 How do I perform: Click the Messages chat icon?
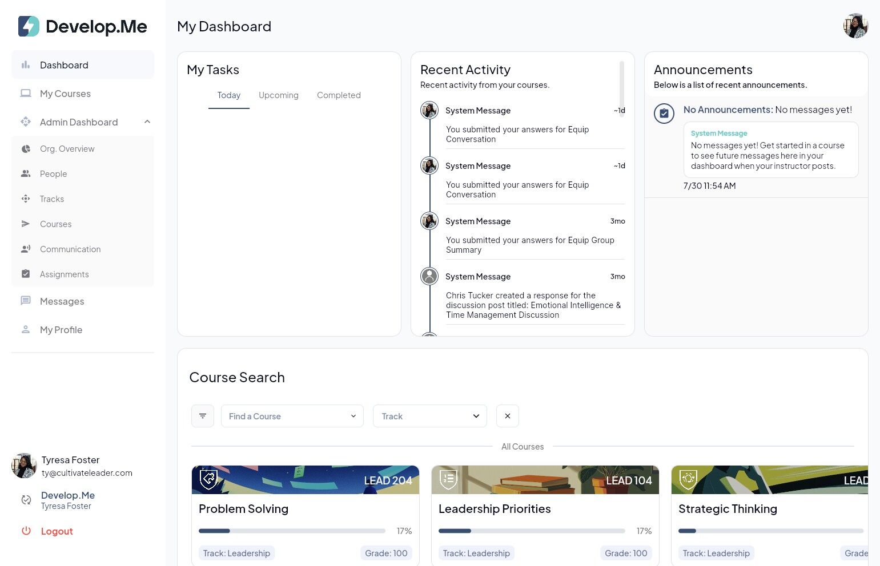26,301
